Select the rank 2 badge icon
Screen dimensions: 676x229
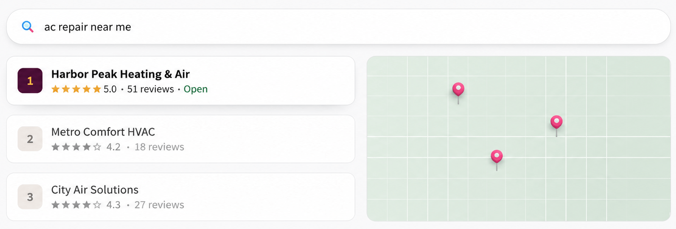click(x=30, y=139)
